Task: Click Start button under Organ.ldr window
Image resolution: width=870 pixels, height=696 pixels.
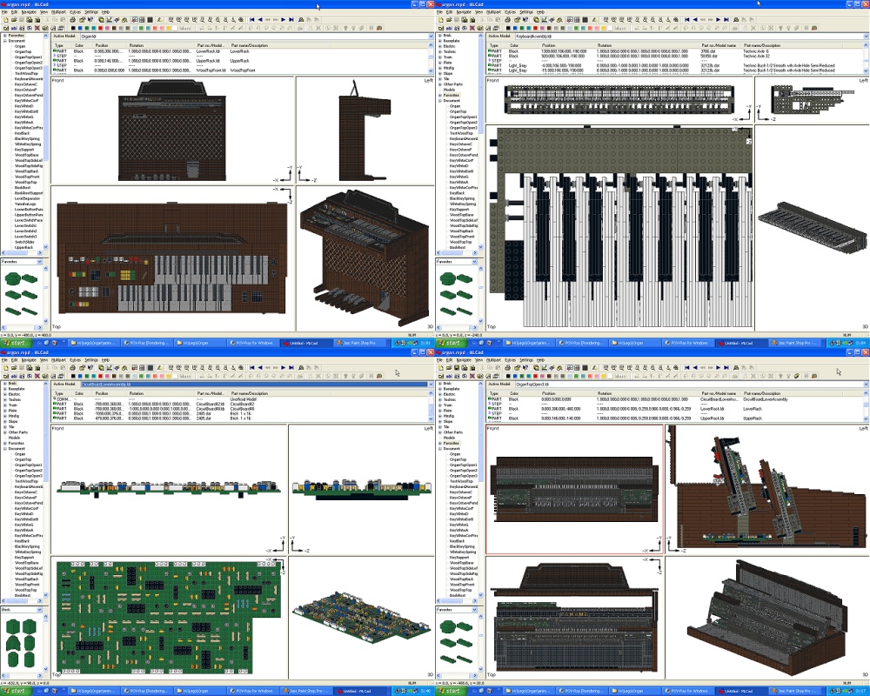Action: click(x=15, y=343)
